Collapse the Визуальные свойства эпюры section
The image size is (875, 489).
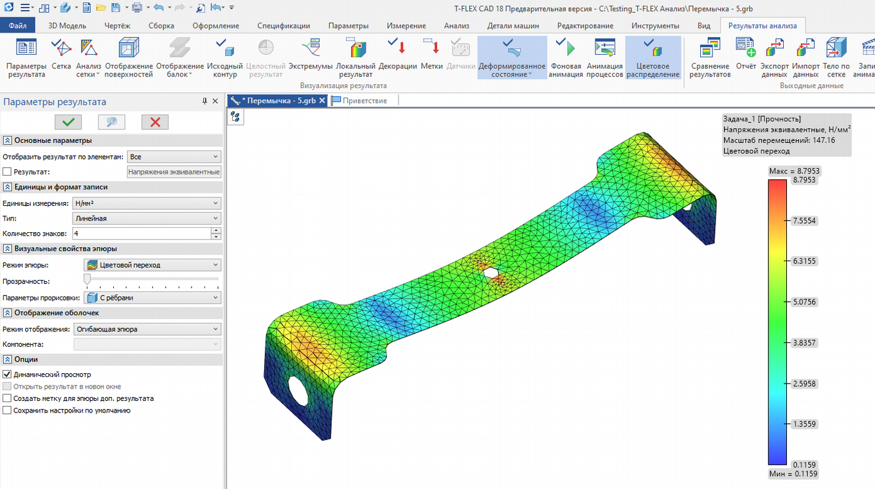[7, 248]
